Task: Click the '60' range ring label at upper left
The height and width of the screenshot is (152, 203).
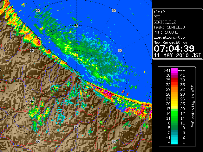Action: coord(38,10)
